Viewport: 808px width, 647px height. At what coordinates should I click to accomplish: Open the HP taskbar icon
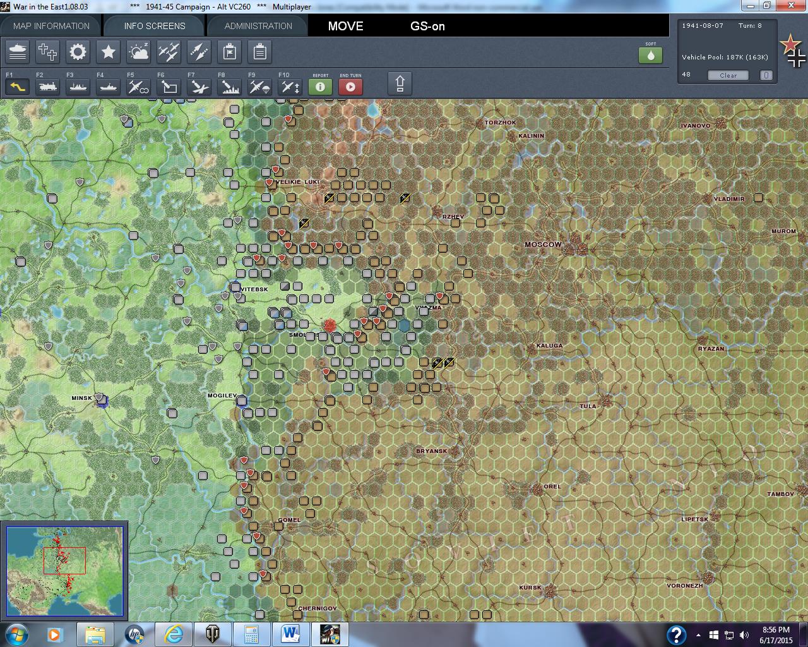[x=134, y=634]
